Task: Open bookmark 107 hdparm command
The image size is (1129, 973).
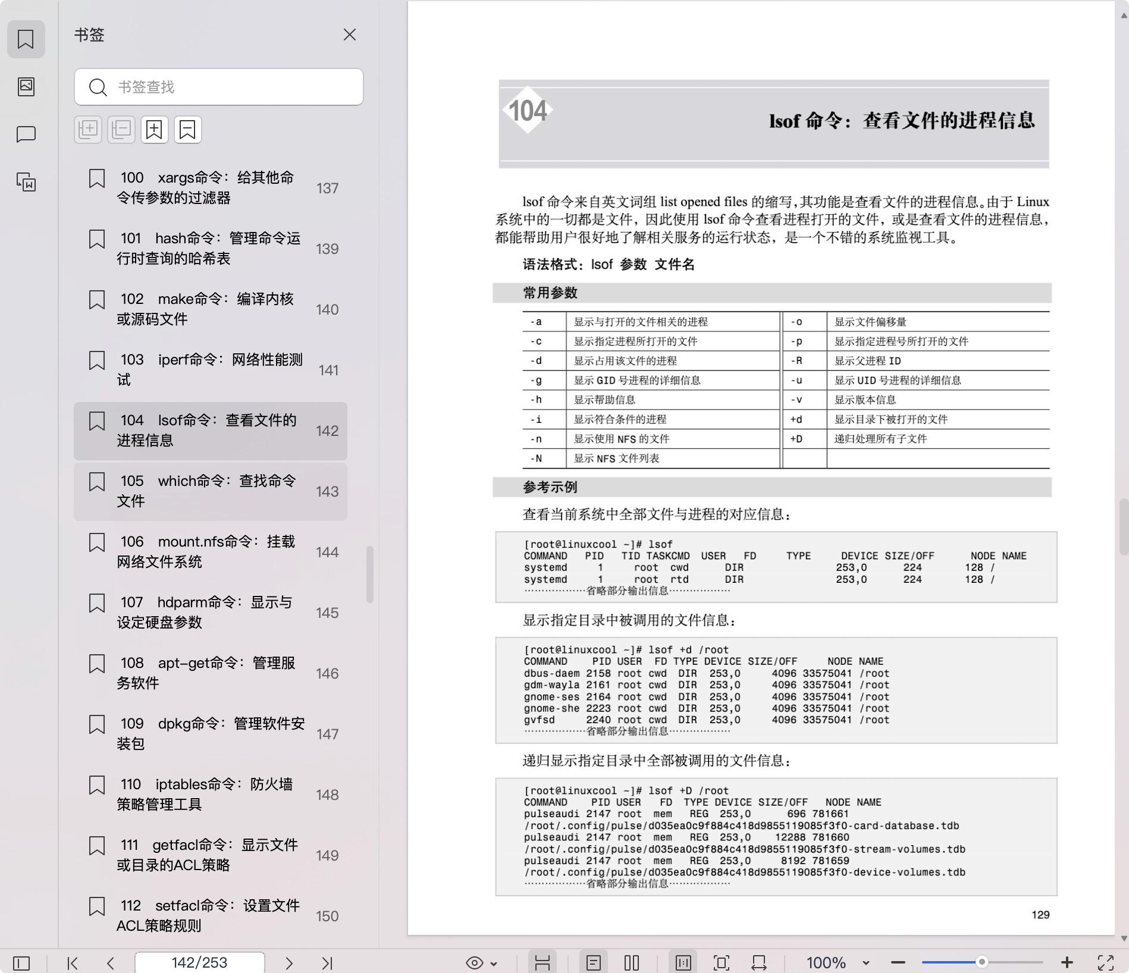Action: pos(211,613)
